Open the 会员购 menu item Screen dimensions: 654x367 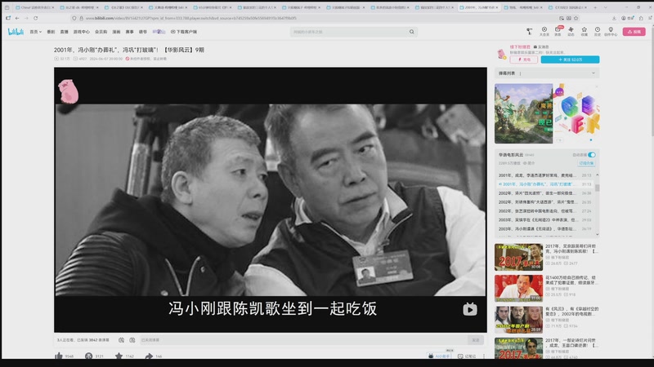coord(101,32)
